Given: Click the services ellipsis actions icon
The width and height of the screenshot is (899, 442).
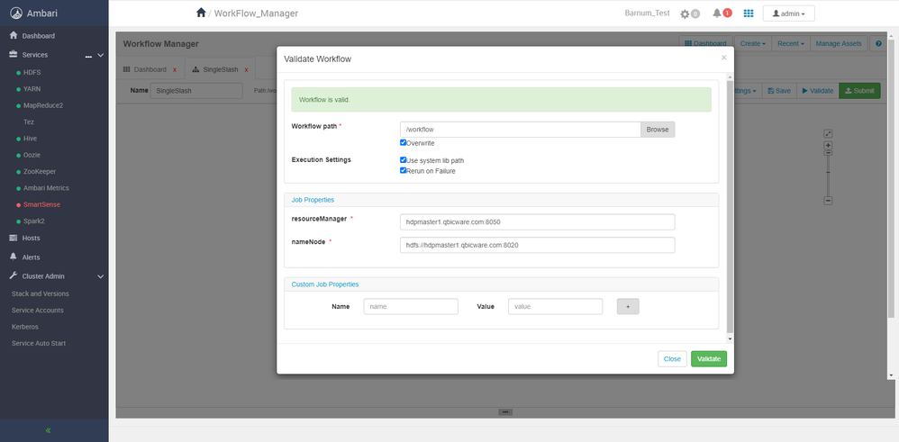Looking at the screenshot, I should pos(88,56).
